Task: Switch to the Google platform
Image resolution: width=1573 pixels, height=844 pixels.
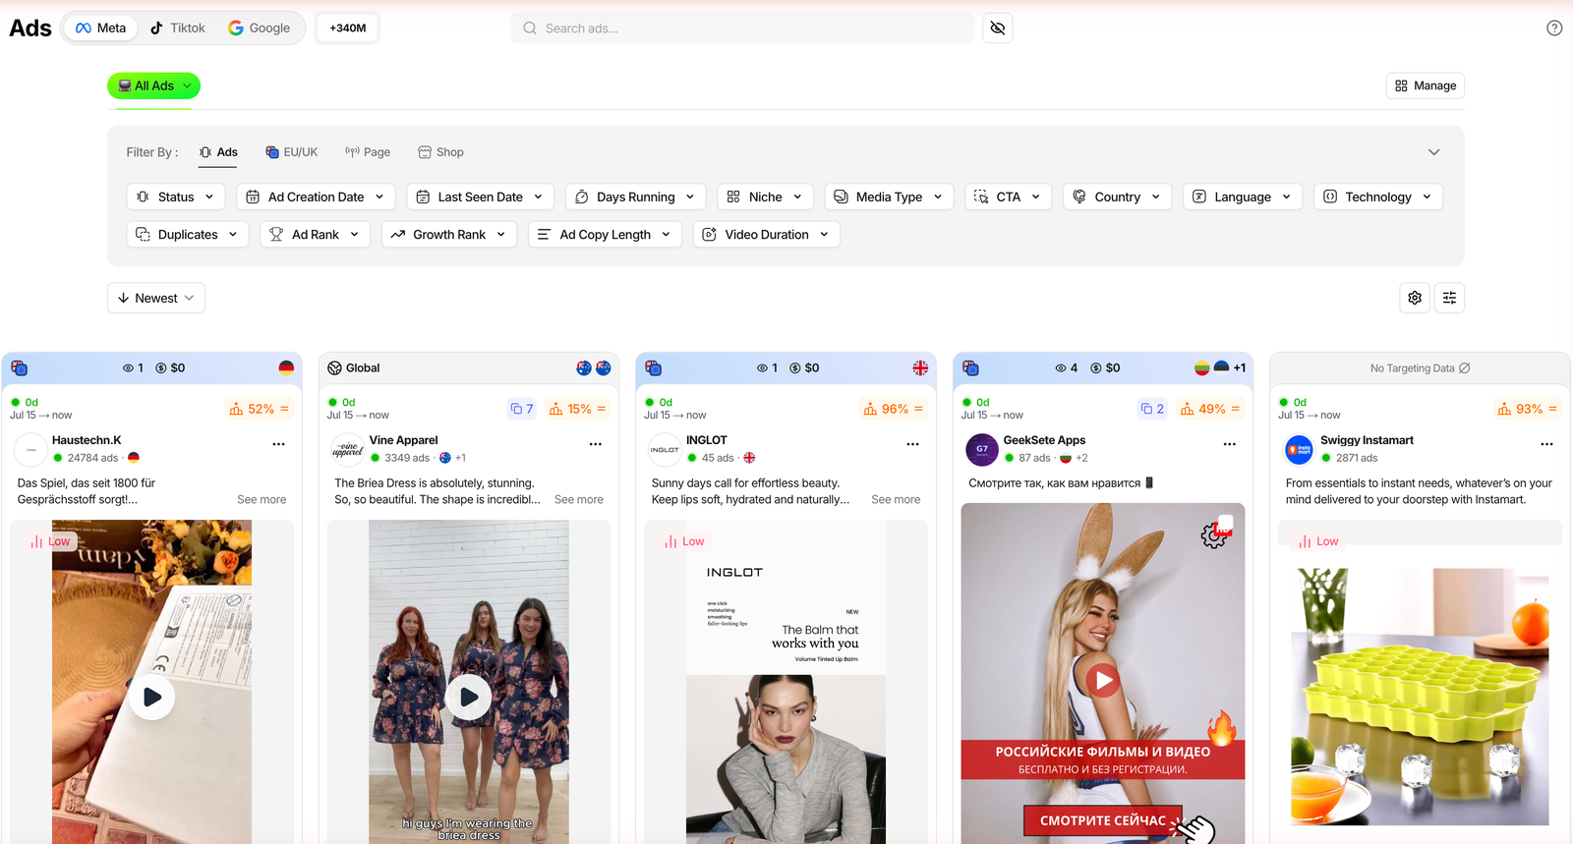Action: coord(260,28)
